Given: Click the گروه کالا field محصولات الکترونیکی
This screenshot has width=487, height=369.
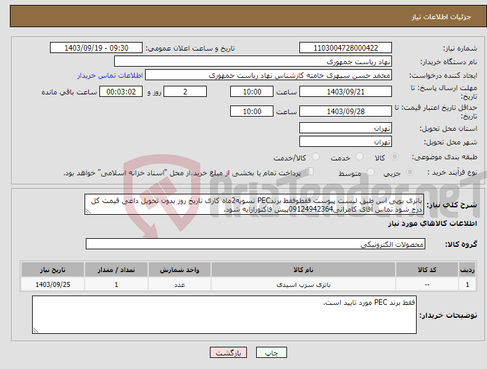Looking at the screenshot, I should point(256,244).
